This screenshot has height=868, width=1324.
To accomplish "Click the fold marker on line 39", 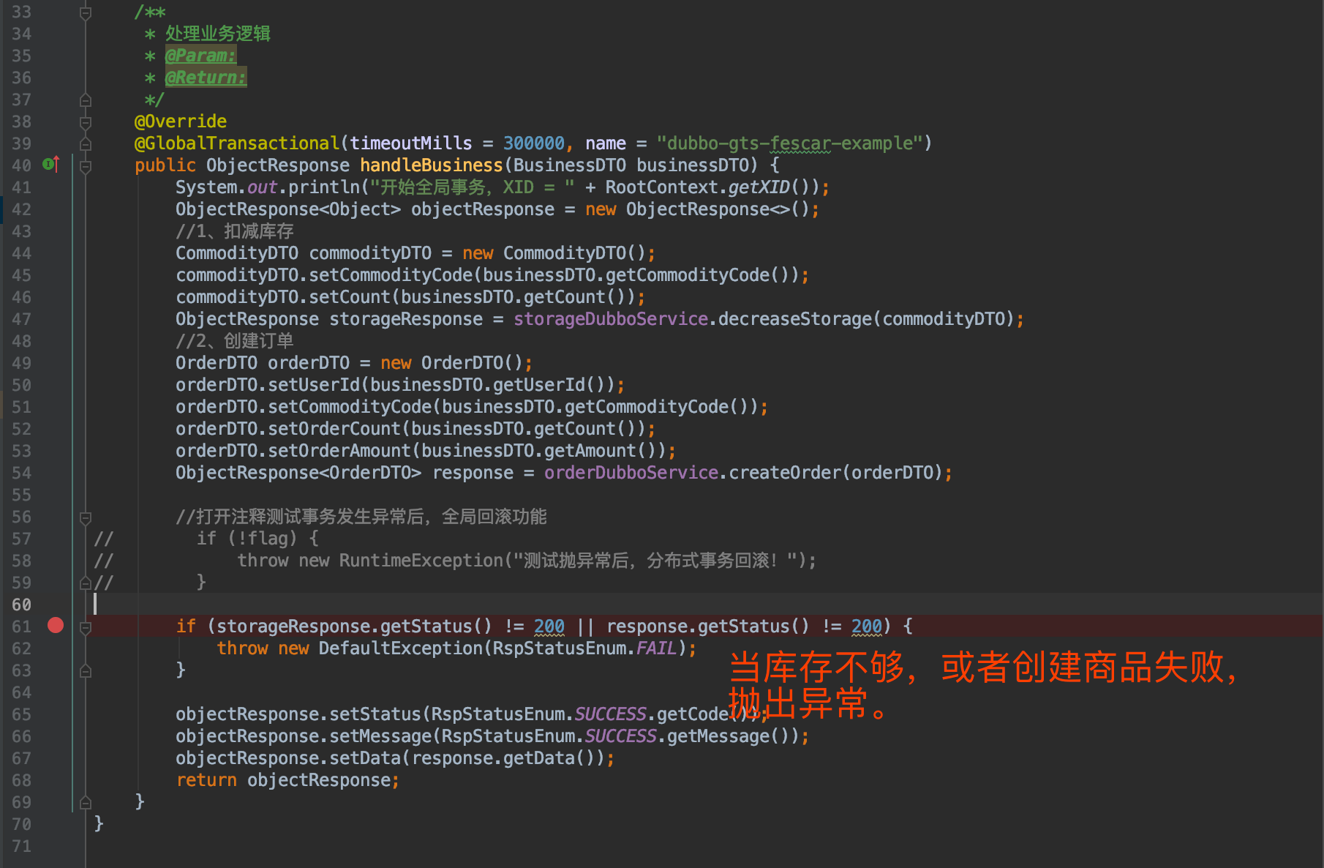I will (x=86, y=143).
